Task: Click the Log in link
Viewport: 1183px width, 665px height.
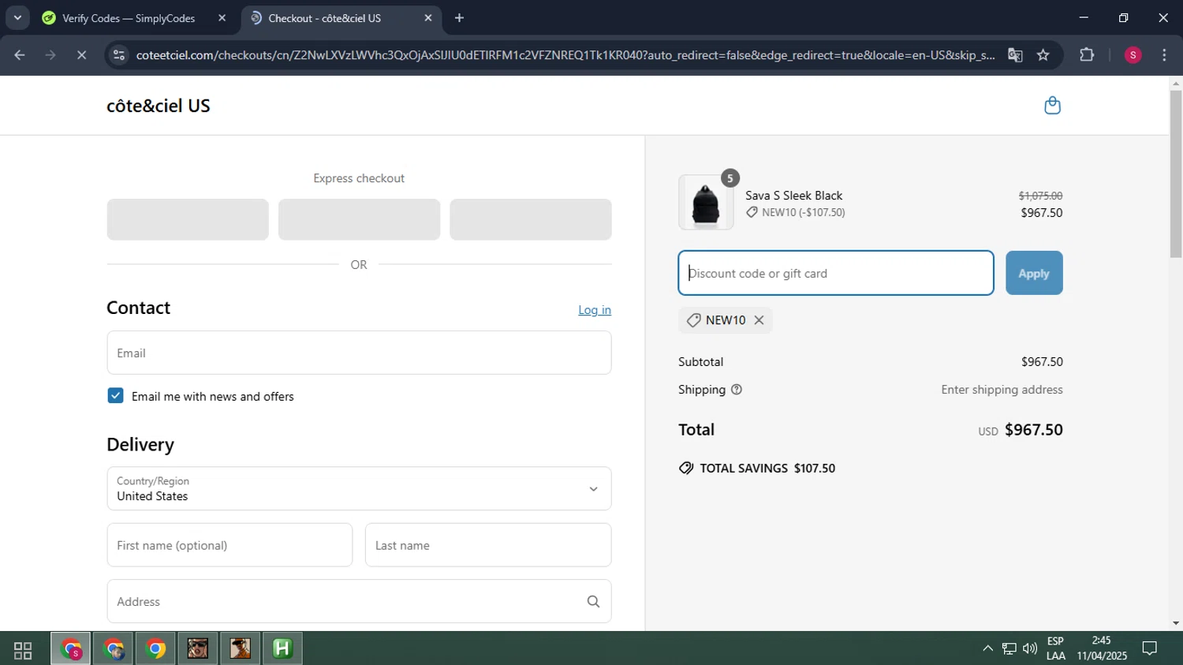Action: 595,310
